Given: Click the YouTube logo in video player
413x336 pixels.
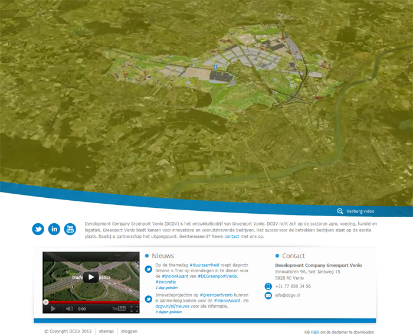Looking at the screenshot, I should pos(119,309).
